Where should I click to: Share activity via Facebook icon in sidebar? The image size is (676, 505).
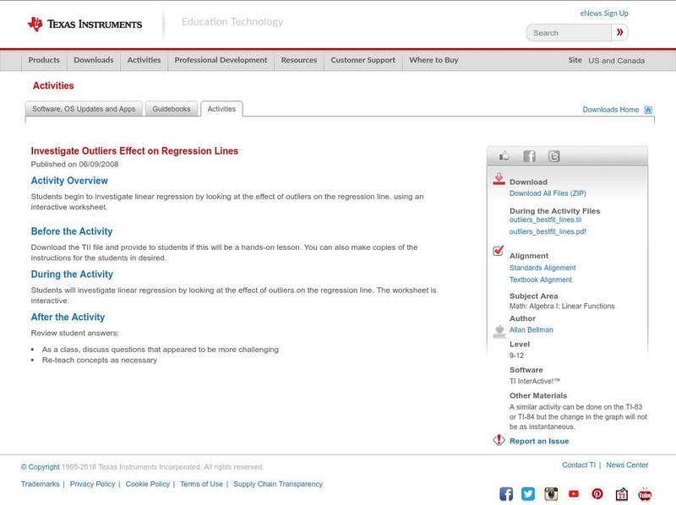coord(529,156)
